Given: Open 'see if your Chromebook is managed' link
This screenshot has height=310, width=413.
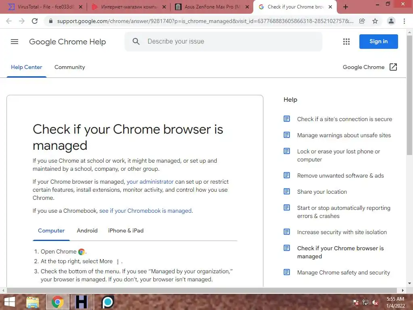Looking at the screenshot, I should (x=145, y=211).
